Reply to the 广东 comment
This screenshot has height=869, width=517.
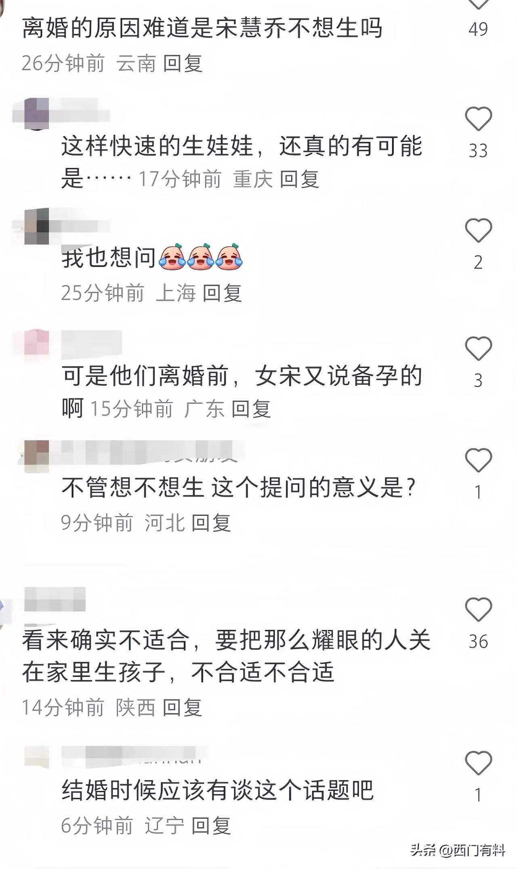click(251, 409)
